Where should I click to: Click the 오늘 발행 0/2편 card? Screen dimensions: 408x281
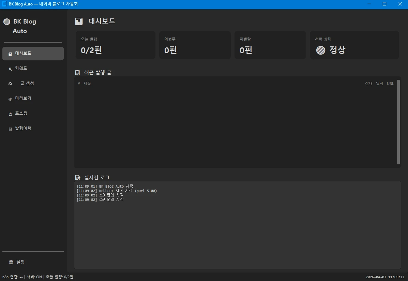tap(116, 45)
